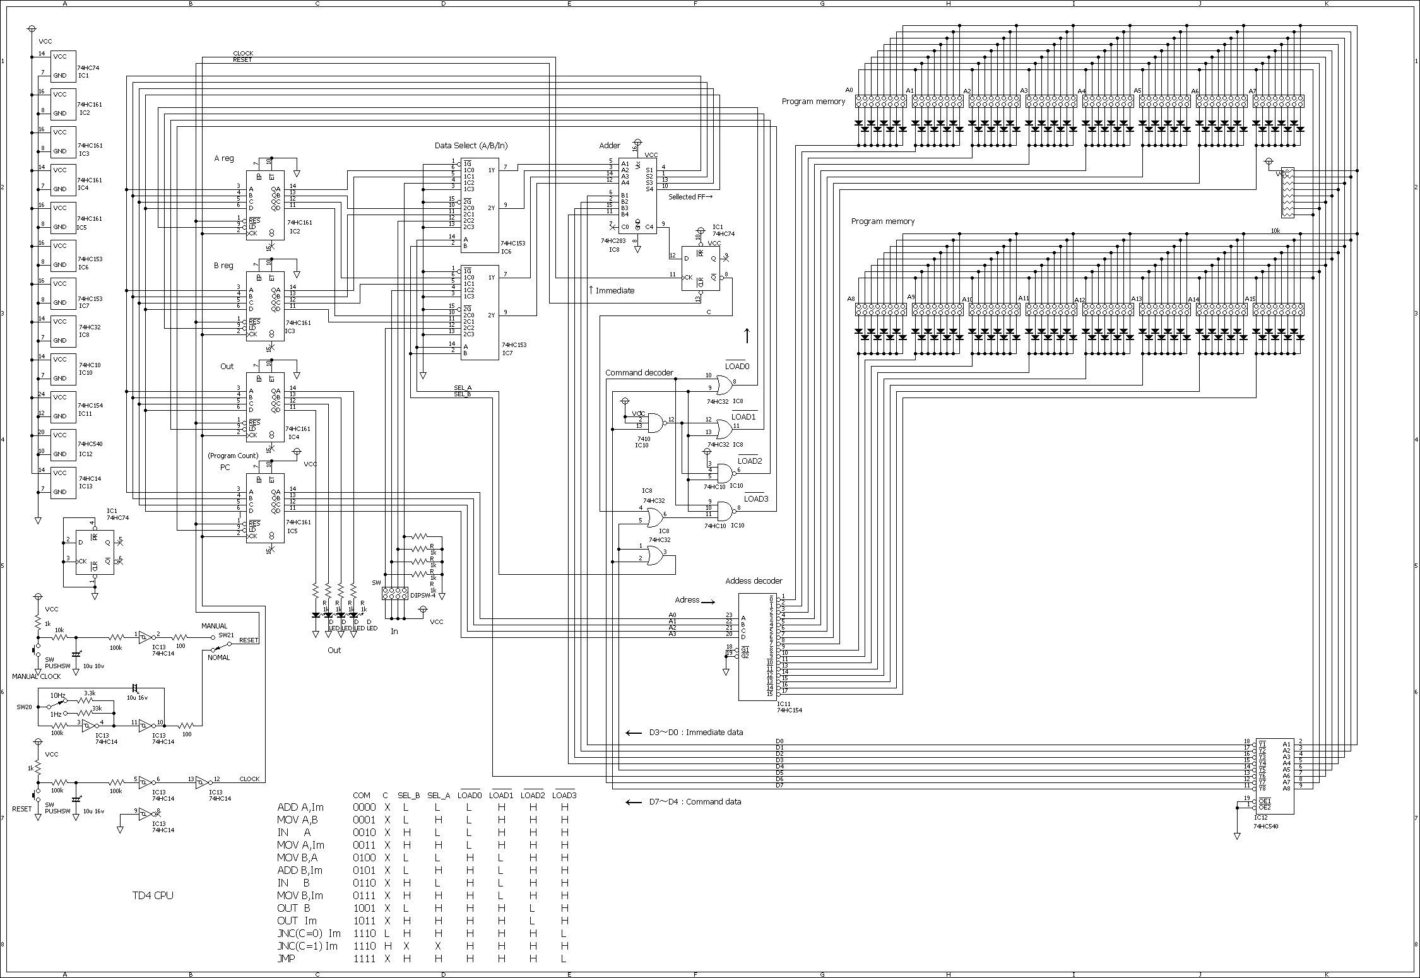The width and height of the screenshot is (1420, 978).
Task: Toggle the SW21 MANUAL/NOMAL switch
Action: click(x=222, y=644)
